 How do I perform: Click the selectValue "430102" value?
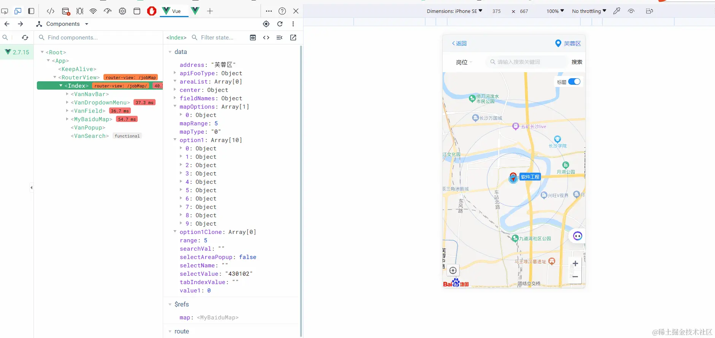pos(239,274)
